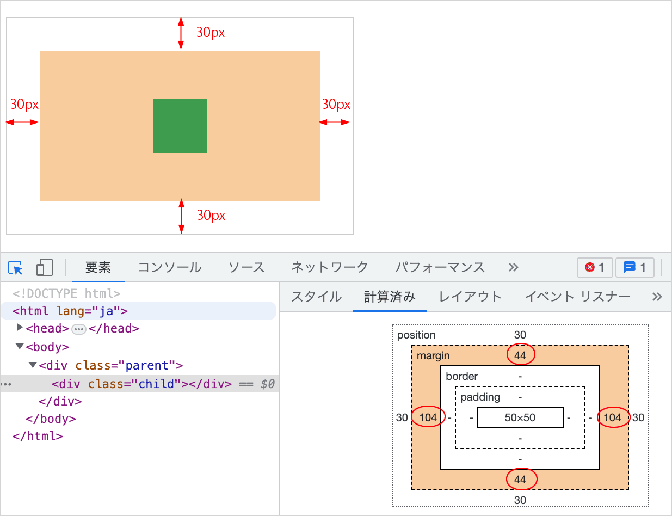Click the top margin value 44
This screenshot has height=516, width=672.
[x=520, y=355]
